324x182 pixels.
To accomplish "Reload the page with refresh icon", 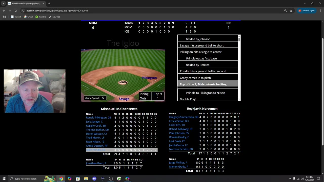I will coord(16,11).
